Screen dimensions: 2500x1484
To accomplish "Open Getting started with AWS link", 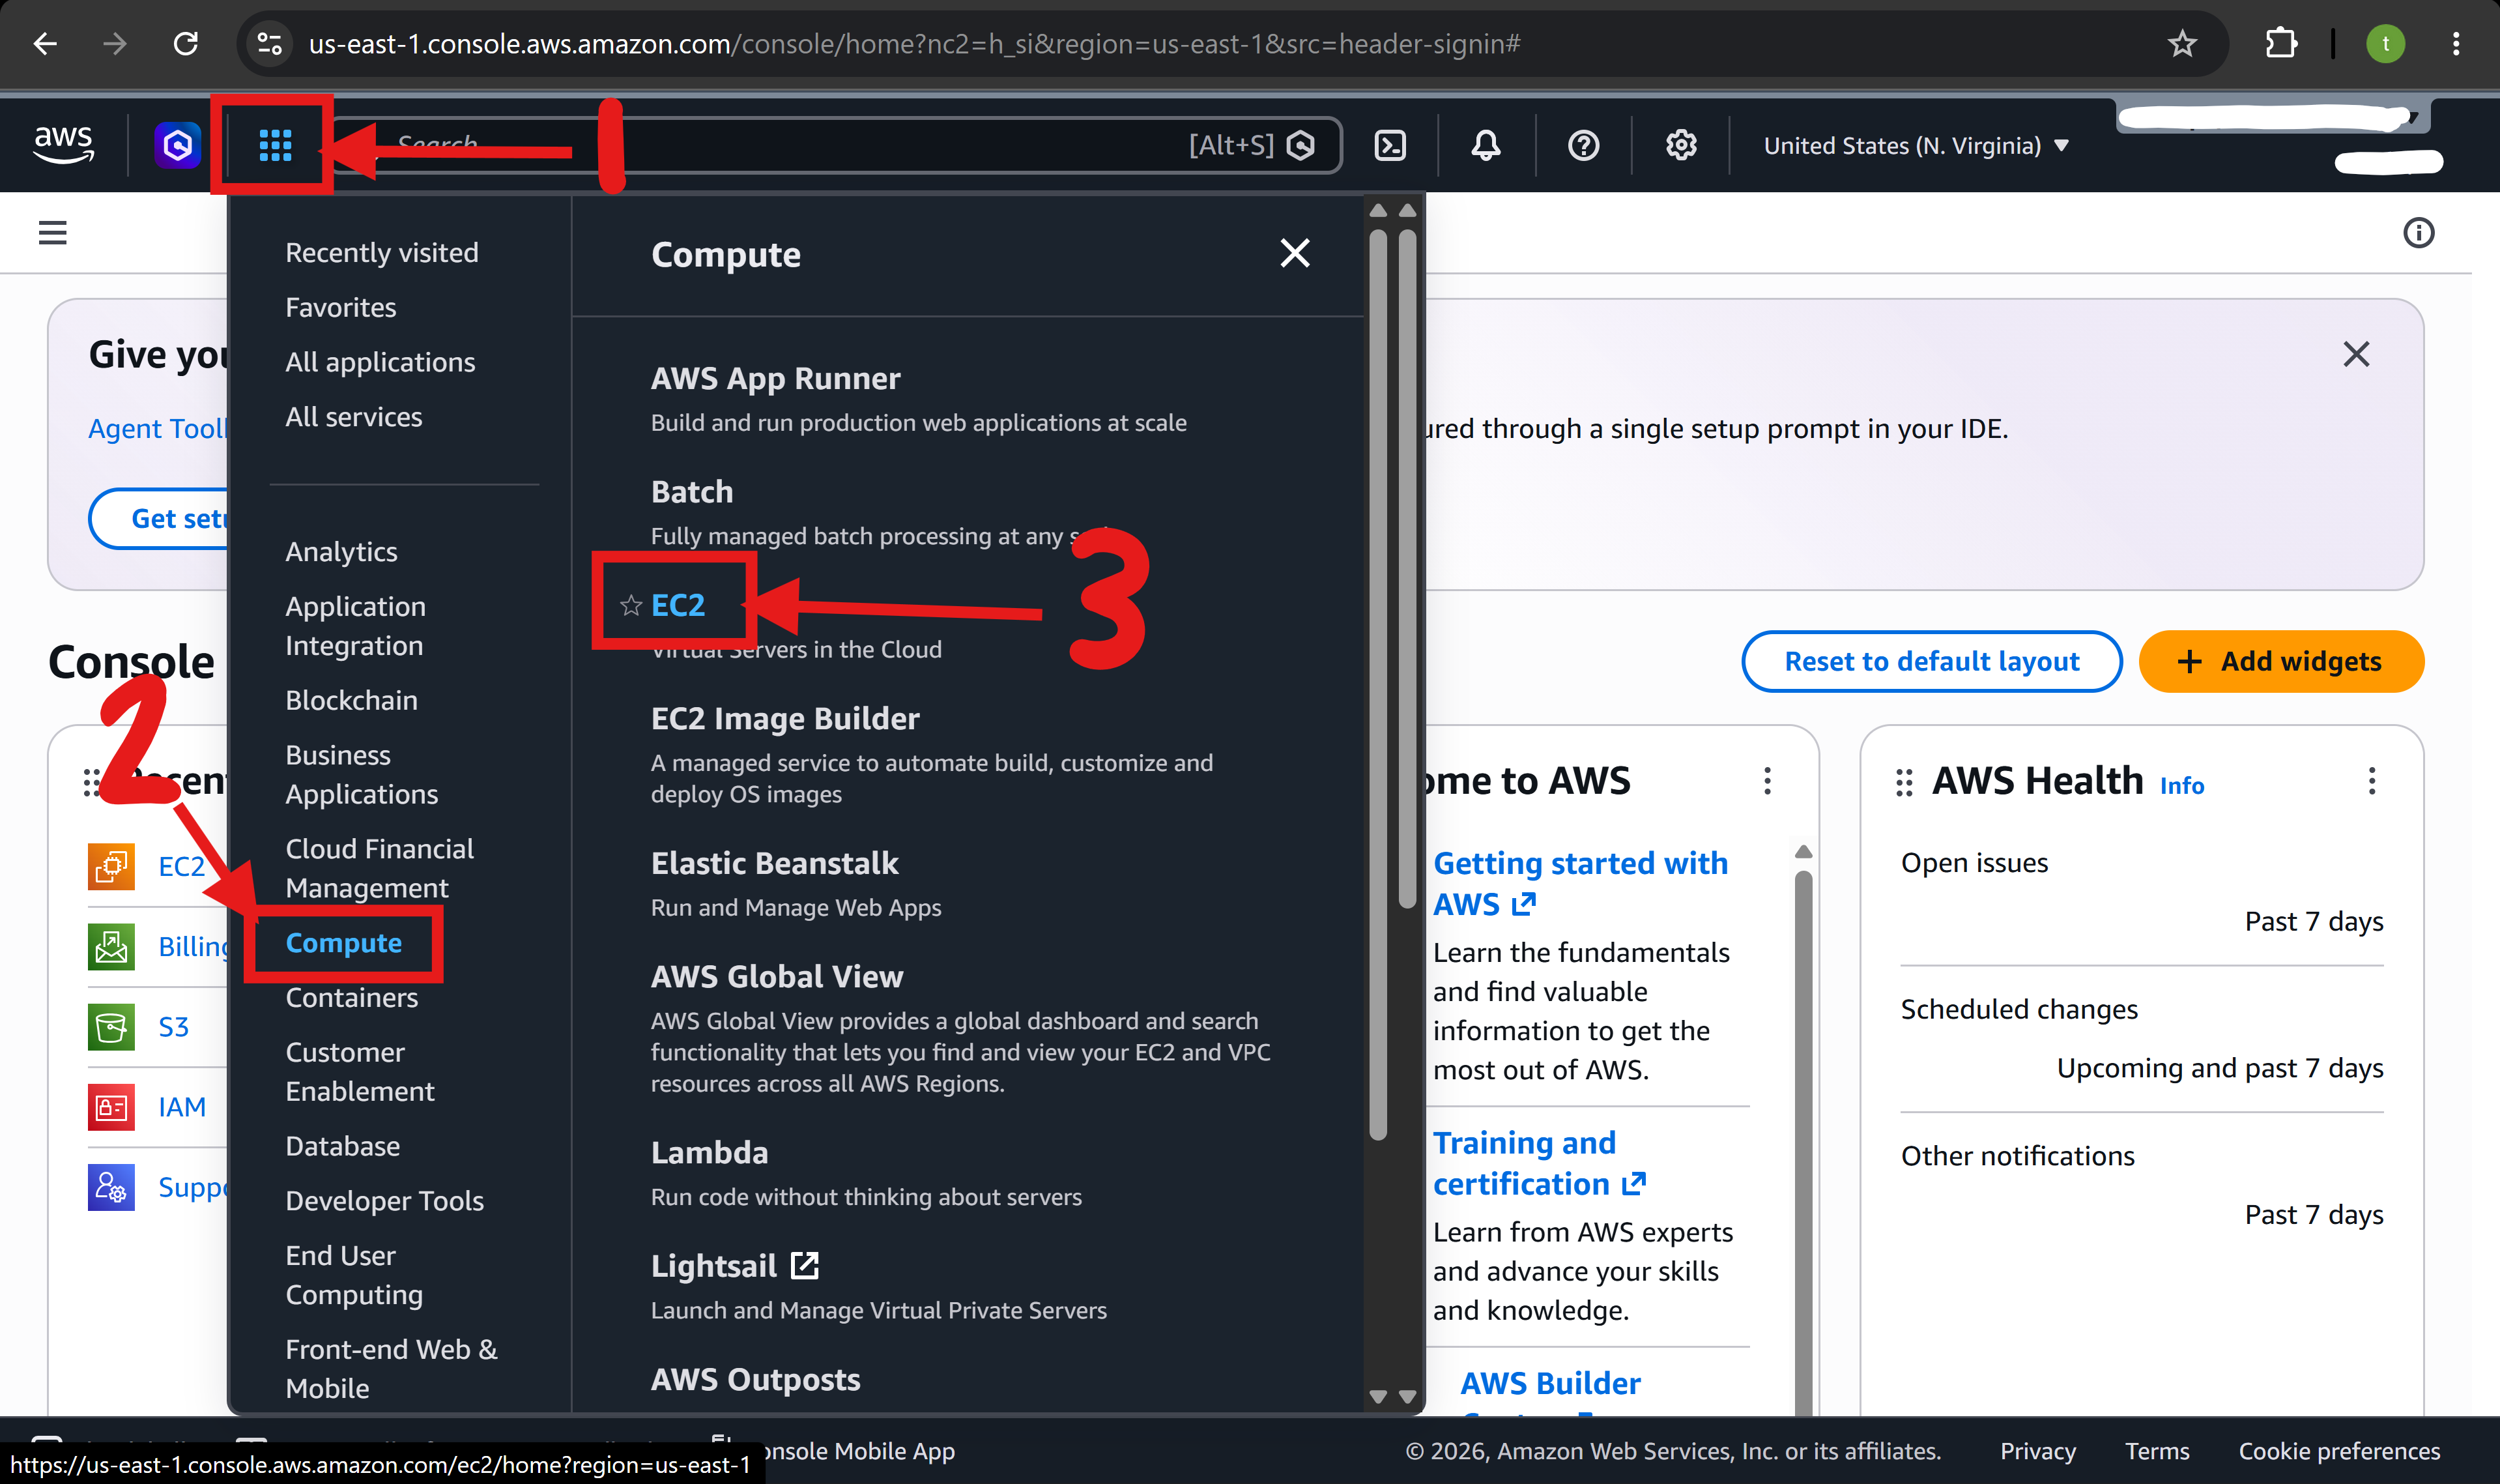I will pos(1581,884).
